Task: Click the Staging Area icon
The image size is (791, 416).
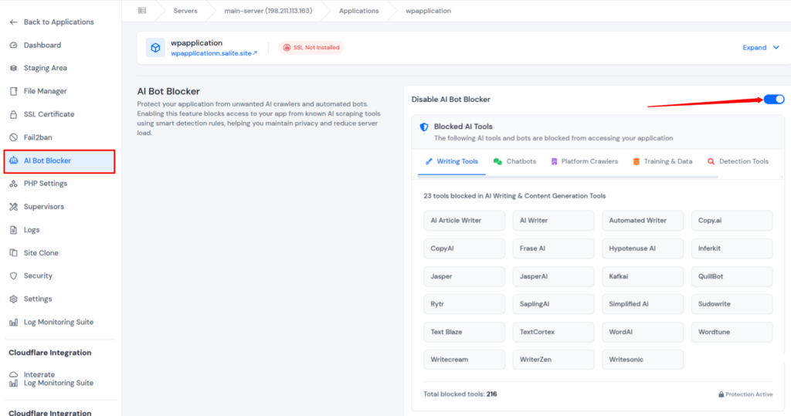Action: click(x=14, y=68)
